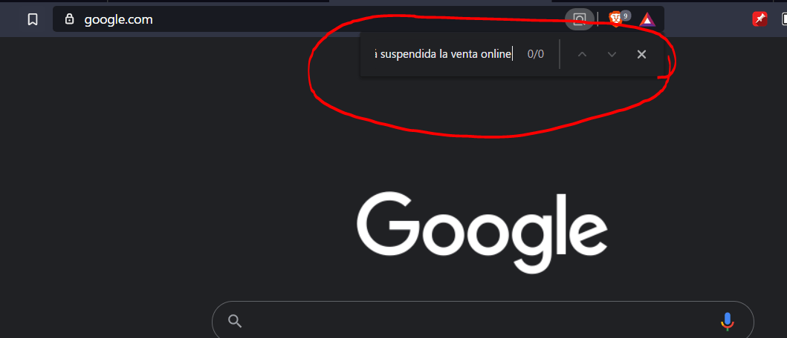Jump to the previous find result
Screen dimensions: 787x338
tap(582, 54)
